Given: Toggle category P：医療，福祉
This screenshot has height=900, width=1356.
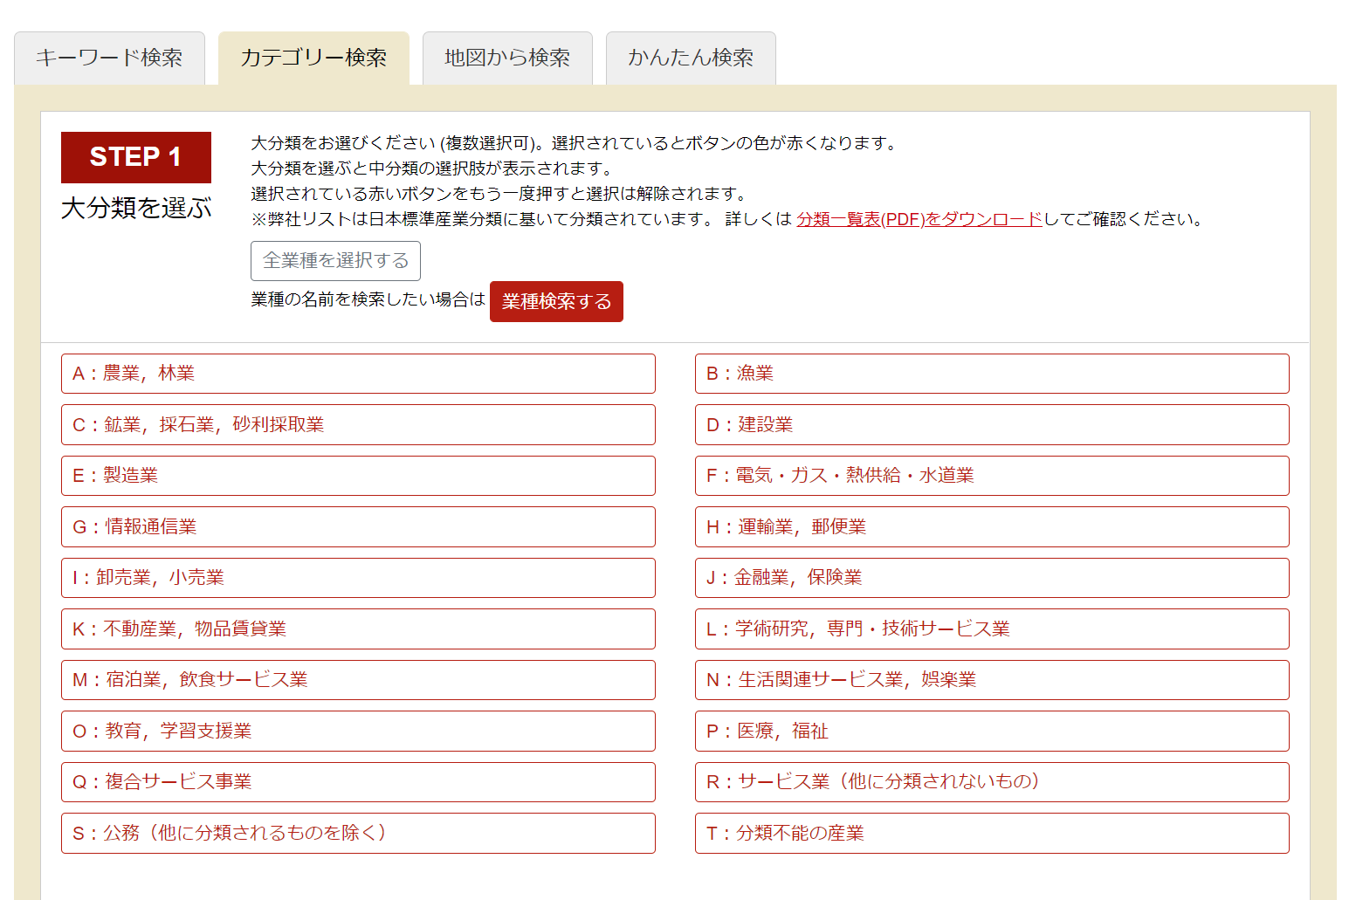Looking at the screenshot, I should coord(991,732).
